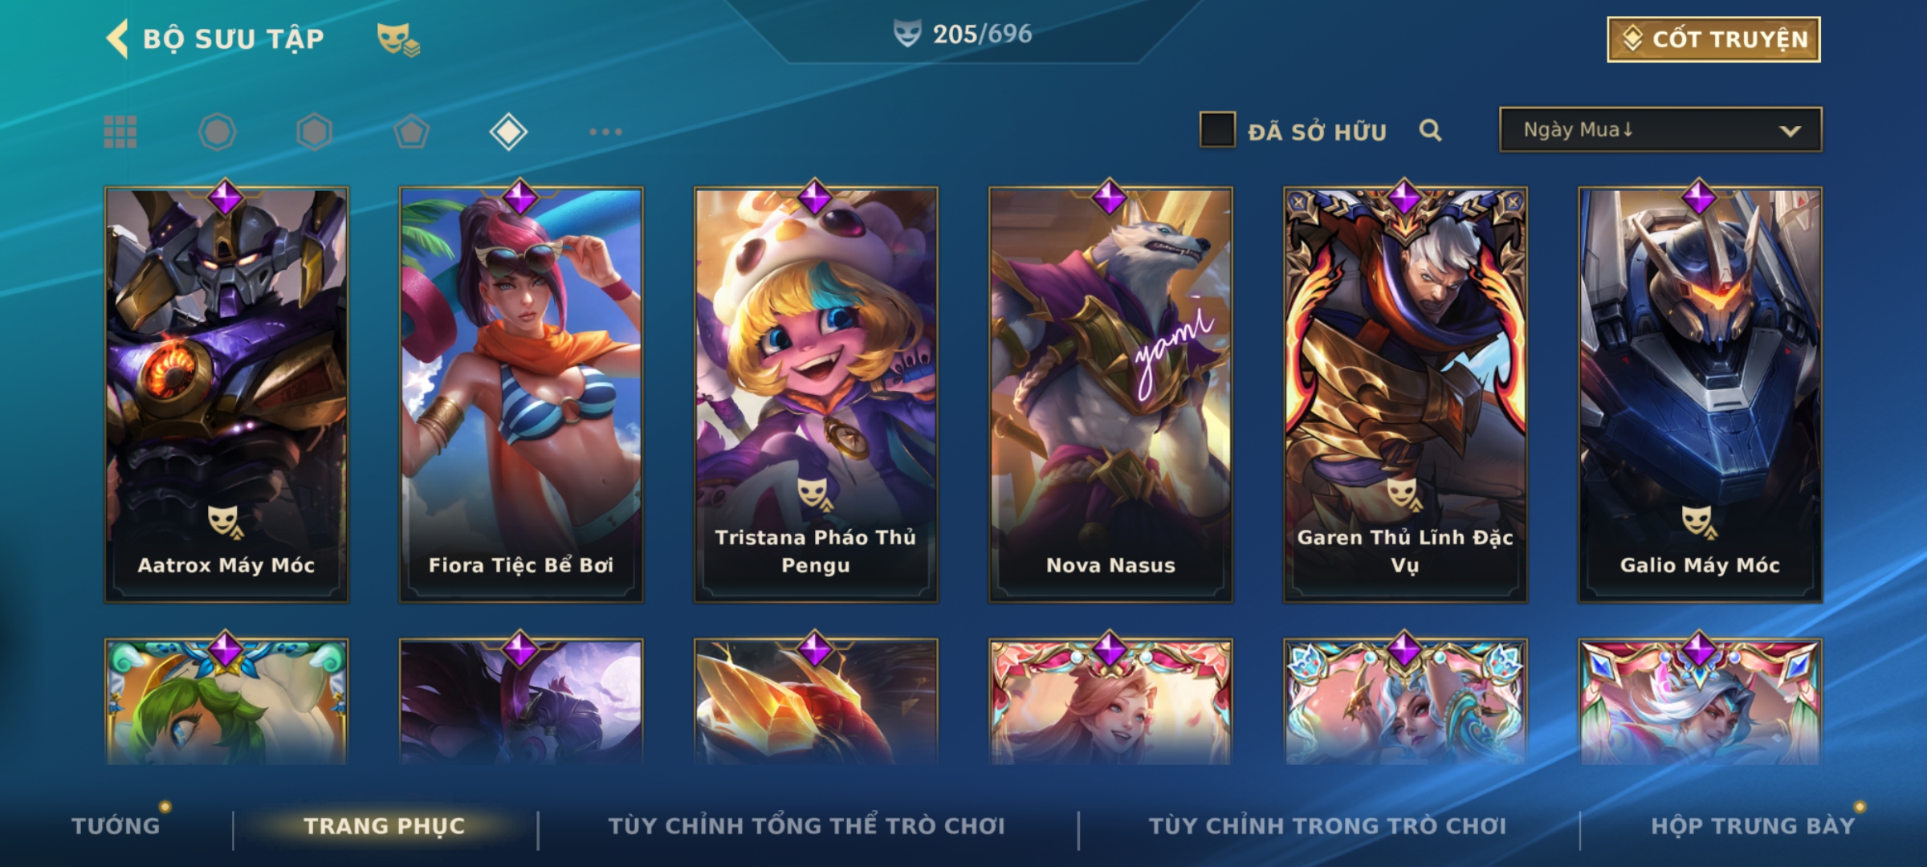
Task: View the Nova Nasus skin card
Action: pos(1110,394)
